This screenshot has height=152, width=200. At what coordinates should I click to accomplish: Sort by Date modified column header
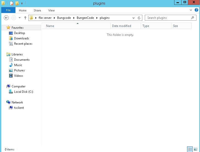(122, 26)
